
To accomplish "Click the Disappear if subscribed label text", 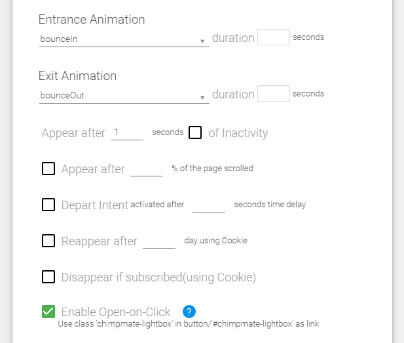I will click(158, 277).
